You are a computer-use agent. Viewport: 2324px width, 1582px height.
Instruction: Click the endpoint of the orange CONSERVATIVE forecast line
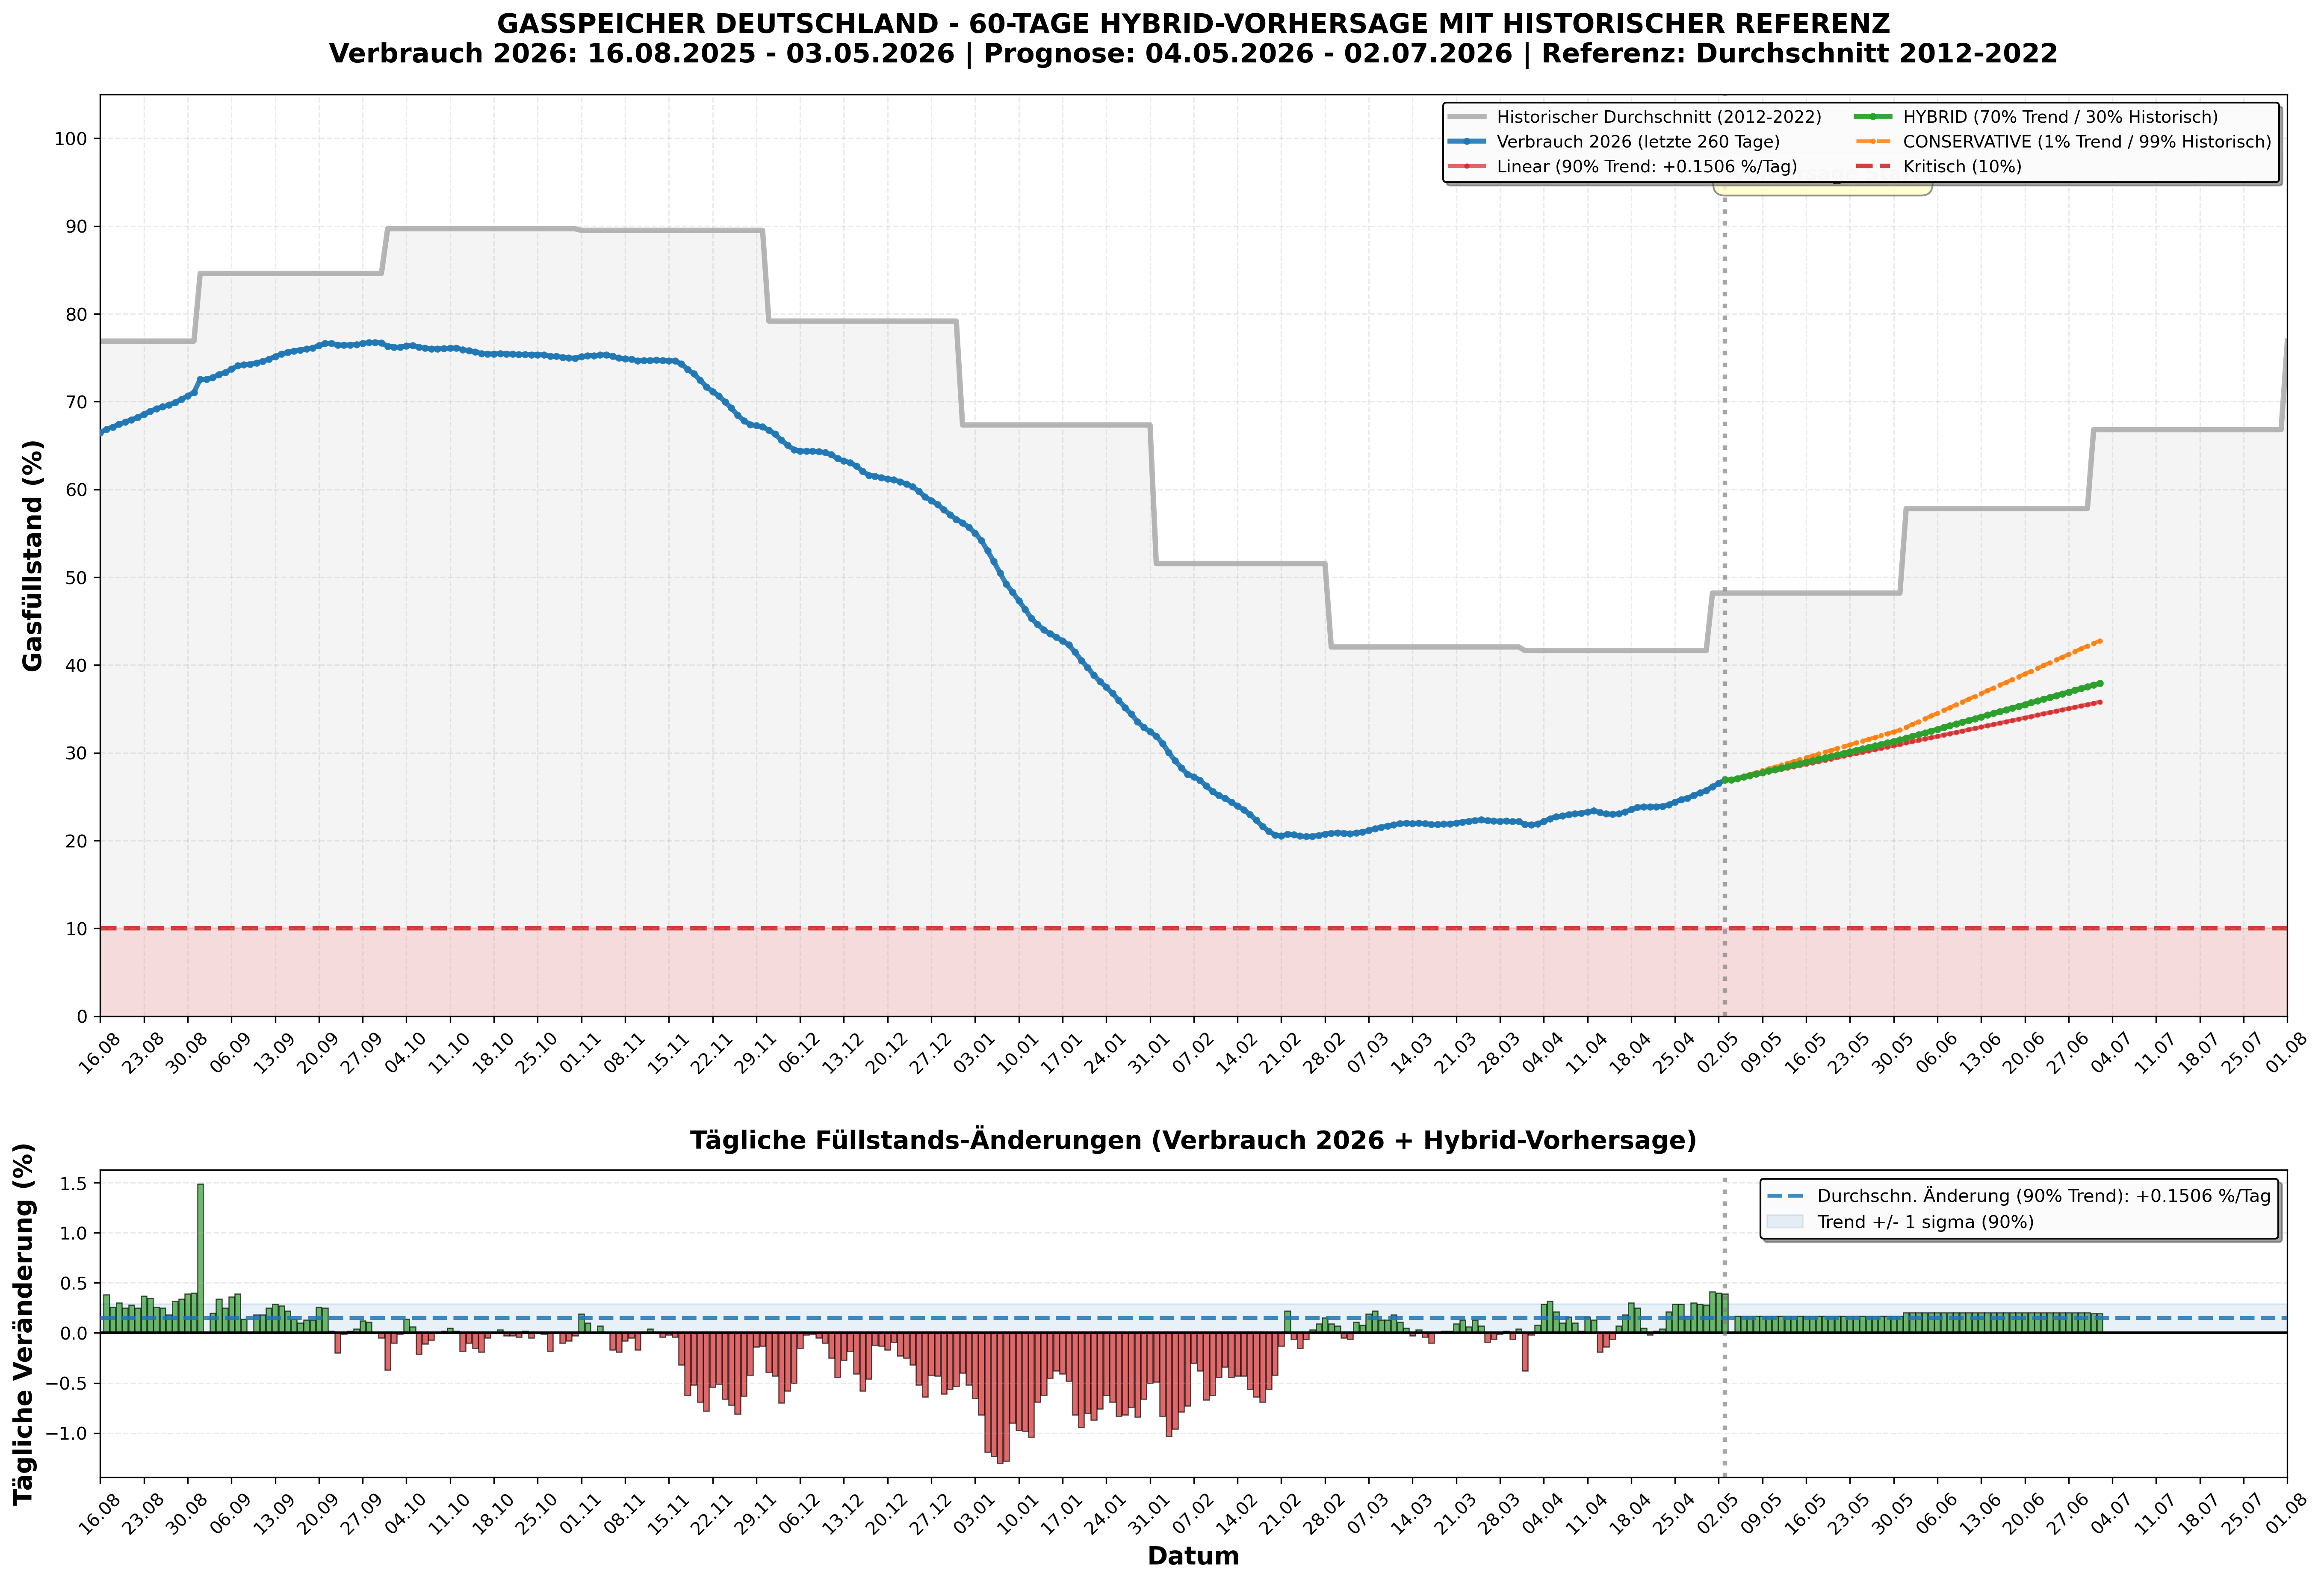pyautogui.click(x=2099, y=641)
